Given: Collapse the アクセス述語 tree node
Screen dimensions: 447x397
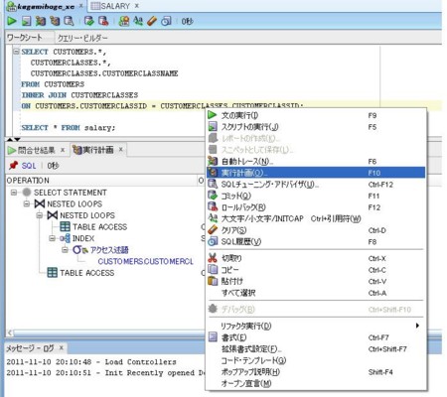Looking at the screenshot, I should pyautogui.click(x=65, y=250).
